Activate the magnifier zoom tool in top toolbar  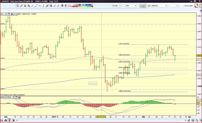29,6
